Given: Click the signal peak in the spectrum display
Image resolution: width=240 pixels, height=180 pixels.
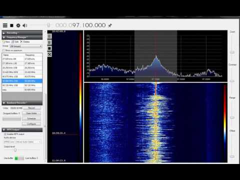Looking at the screenshot, I should point(156,57).
